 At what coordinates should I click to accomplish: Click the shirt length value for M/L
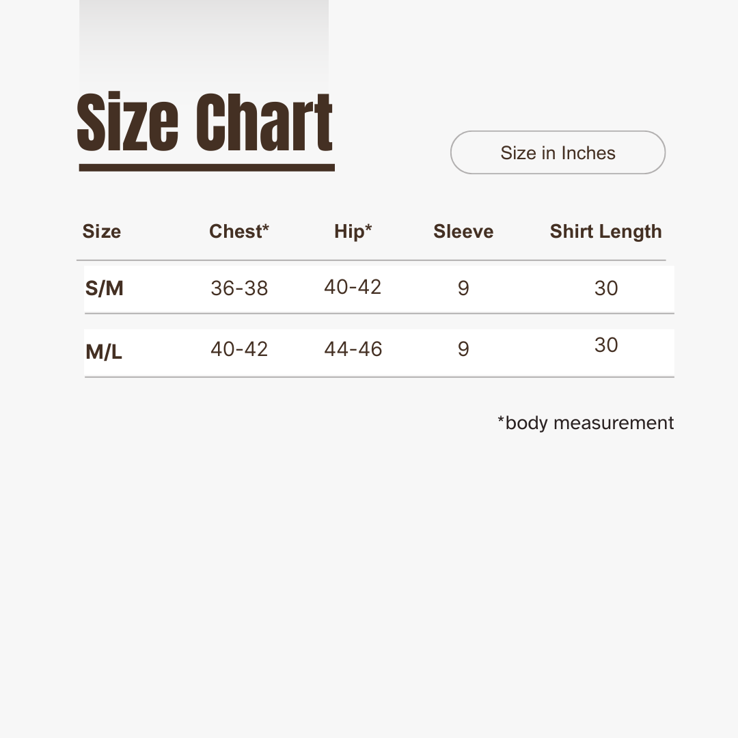coord(606,345)
